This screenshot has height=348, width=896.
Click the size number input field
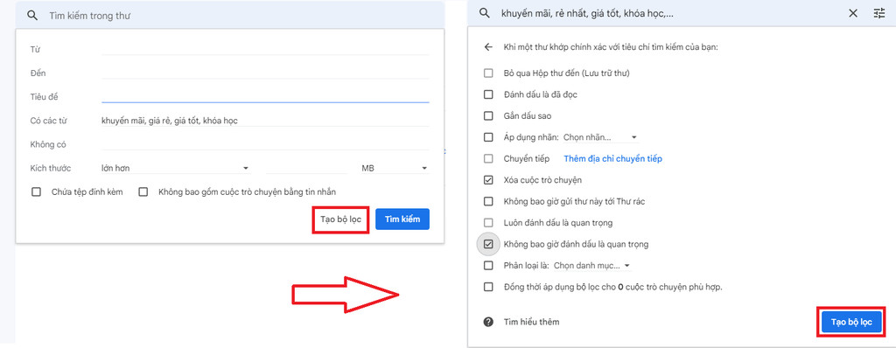coord(307,168)
